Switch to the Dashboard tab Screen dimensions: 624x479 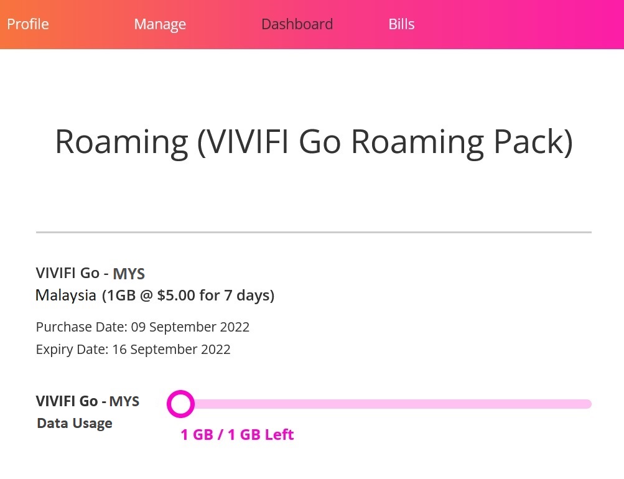pyautogui.click(x=297, y=24)
